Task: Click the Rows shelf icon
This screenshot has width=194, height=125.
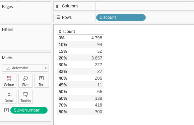Action: 58,17
